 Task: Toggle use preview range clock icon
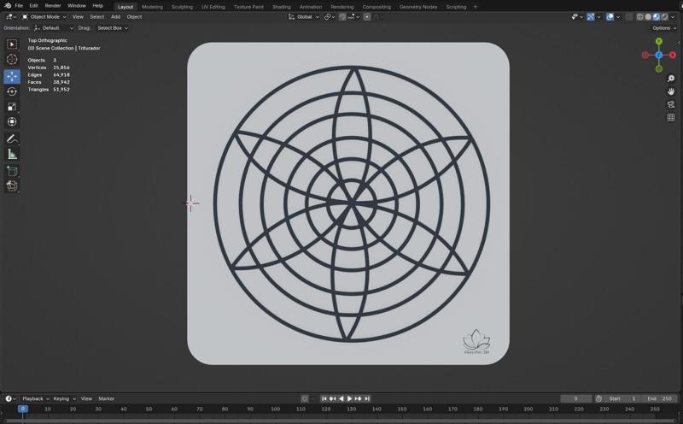(599, 398)
